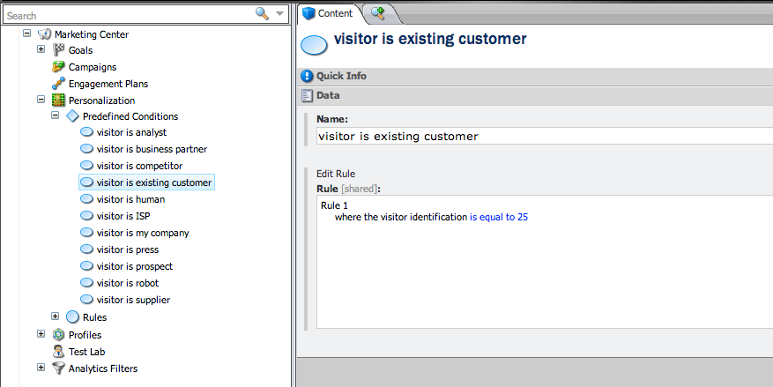Click the 'is equal to 25' rule link

[x=498, y=217]
